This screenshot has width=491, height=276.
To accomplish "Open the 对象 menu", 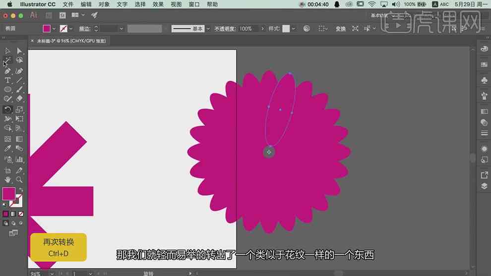I will (x=104, y=4).
